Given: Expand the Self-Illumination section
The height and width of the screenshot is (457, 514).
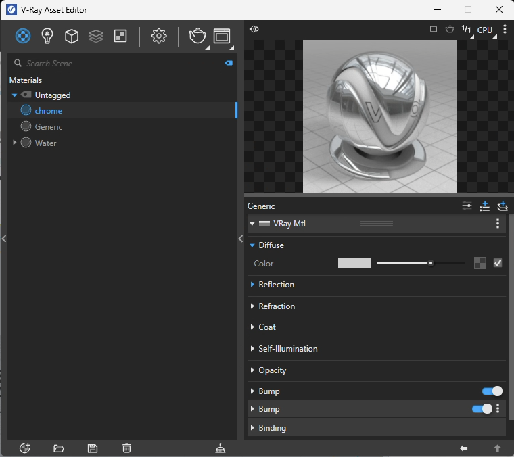Looking at the screenshot, I should [x=252, y=348].
